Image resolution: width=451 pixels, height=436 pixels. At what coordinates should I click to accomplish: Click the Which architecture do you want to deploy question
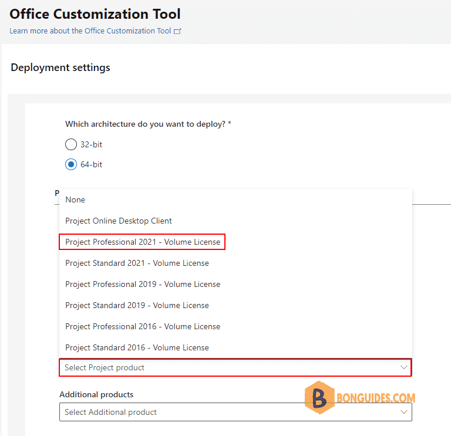tap(148, 124)
